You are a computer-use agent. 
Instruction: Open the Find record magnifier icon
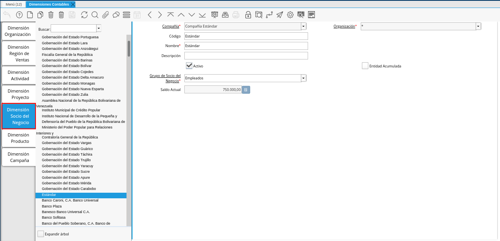pyautogui.click(x=95, y=15)
